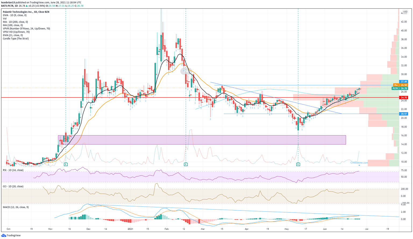413x239 pixels.
Task: Open the USD currency button
Action: (x=405, y=12)
